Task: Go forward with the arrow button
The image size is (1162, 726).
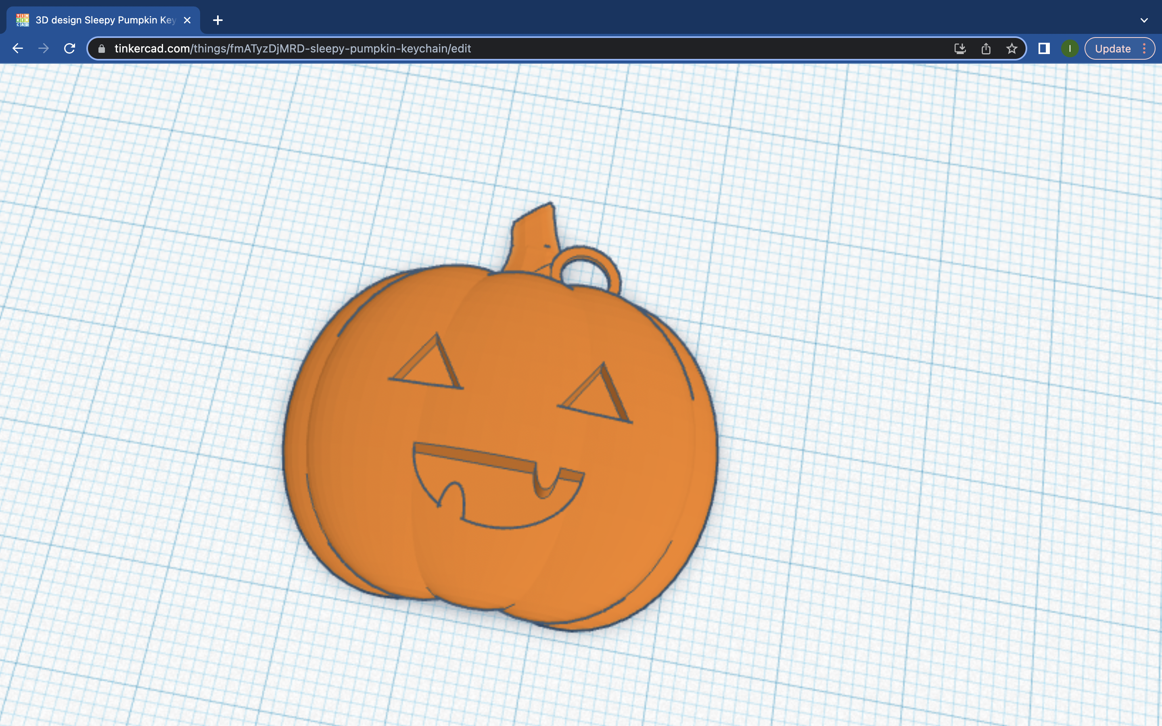Action: pyautogui.click(x=44, y=48)
